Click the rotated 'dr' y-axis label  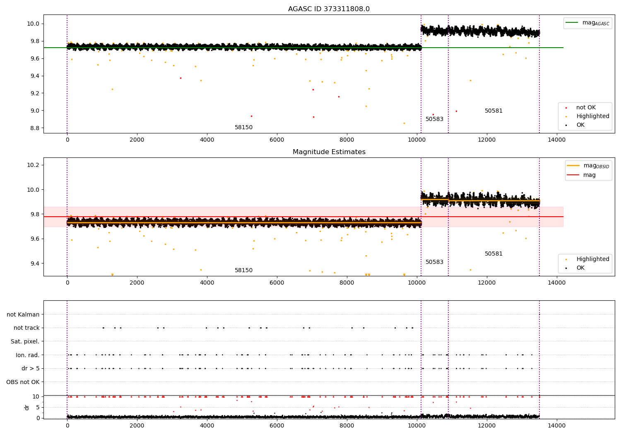point(27,407)
